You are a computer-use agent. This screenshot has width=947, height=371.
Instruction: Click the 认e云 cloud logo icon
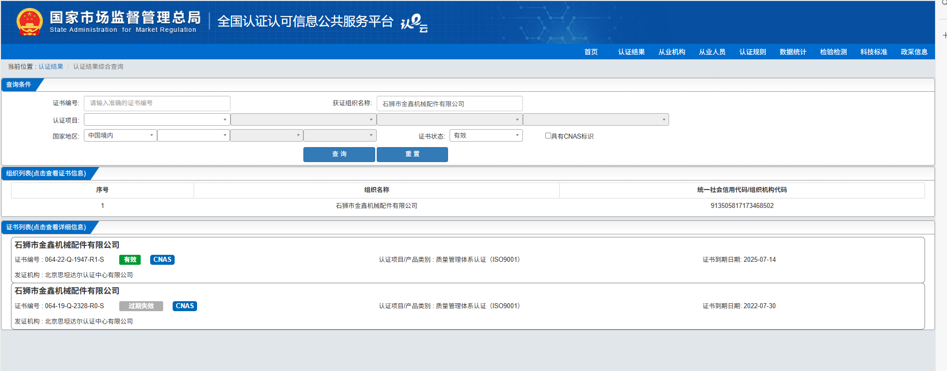pyautogui.click(x=414, y=23)
